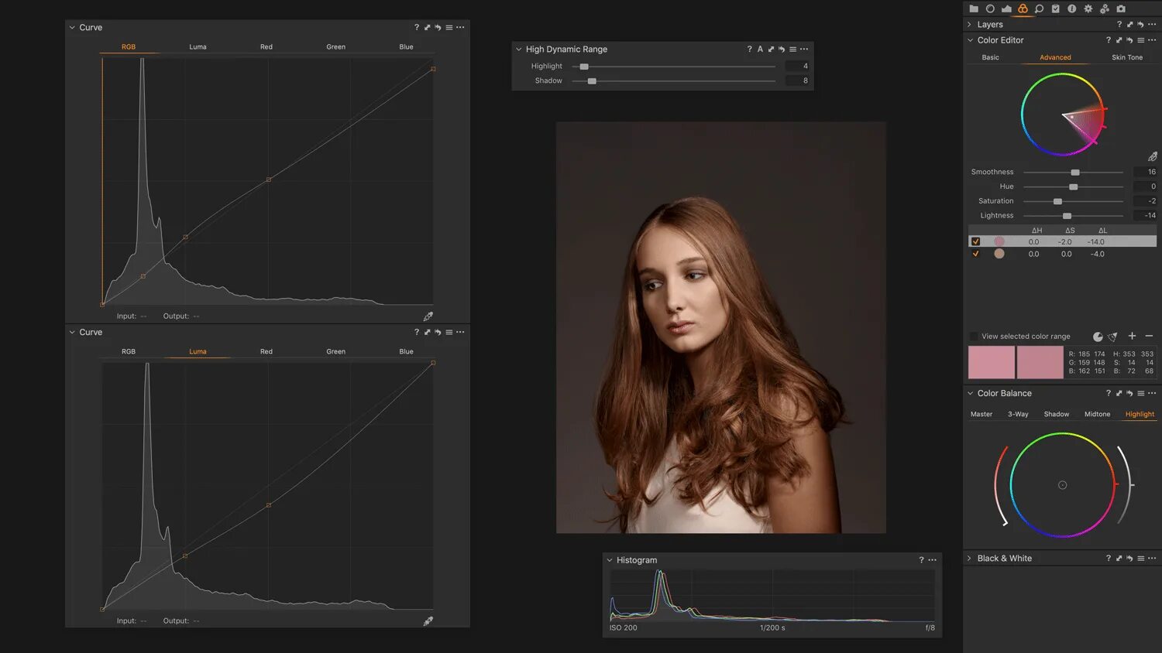Invert the selected color range pie icon
The height and width of the screenshot is (653, 1162).
coord(1098,337)
